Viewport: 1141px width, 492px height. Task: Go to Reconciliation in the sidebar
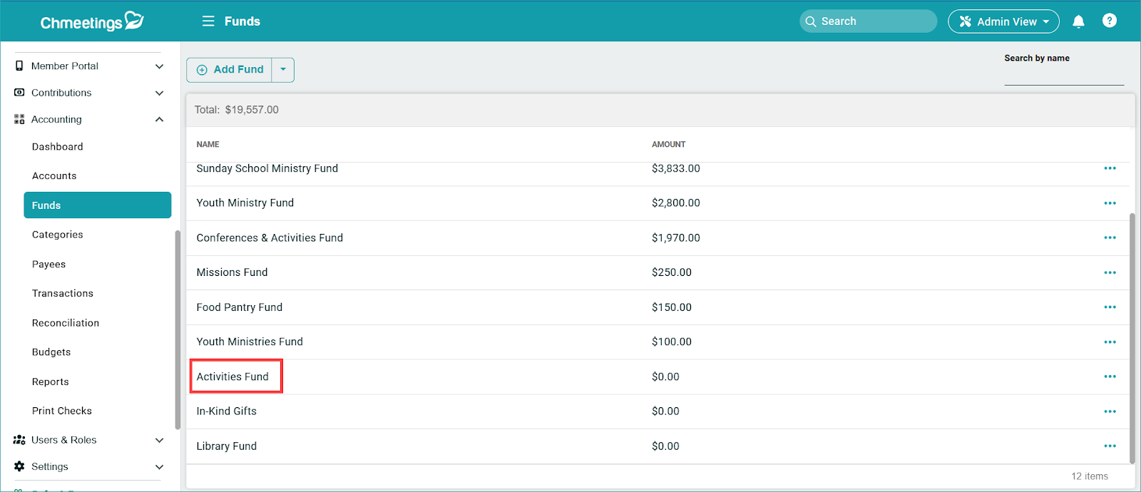[66, 323]
